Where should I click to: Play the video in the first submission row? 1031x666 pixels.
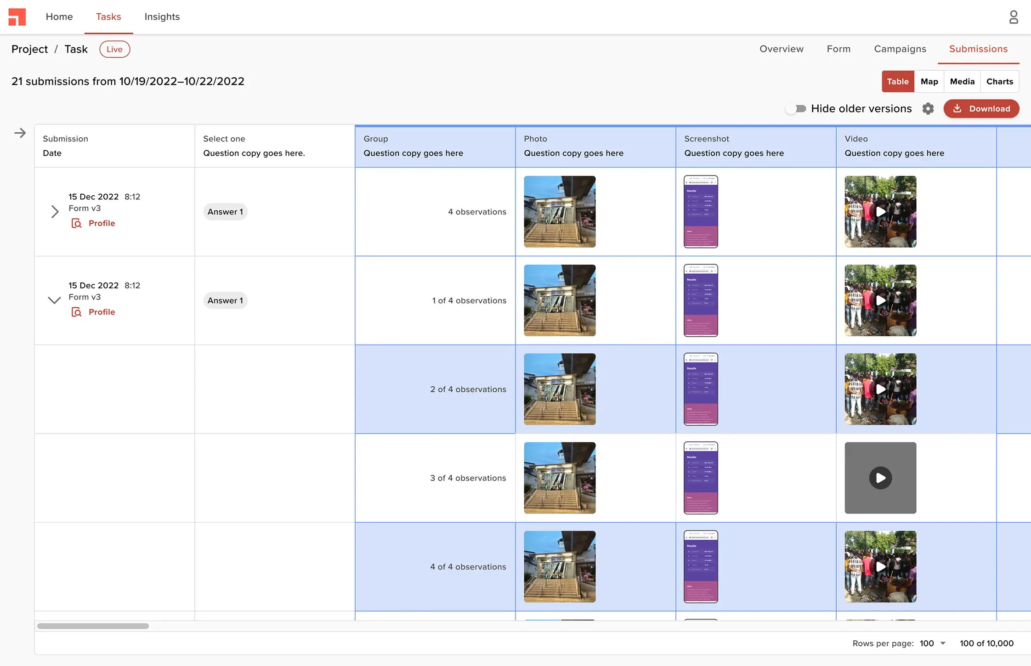pyautogui.click(x=880, y=212)
